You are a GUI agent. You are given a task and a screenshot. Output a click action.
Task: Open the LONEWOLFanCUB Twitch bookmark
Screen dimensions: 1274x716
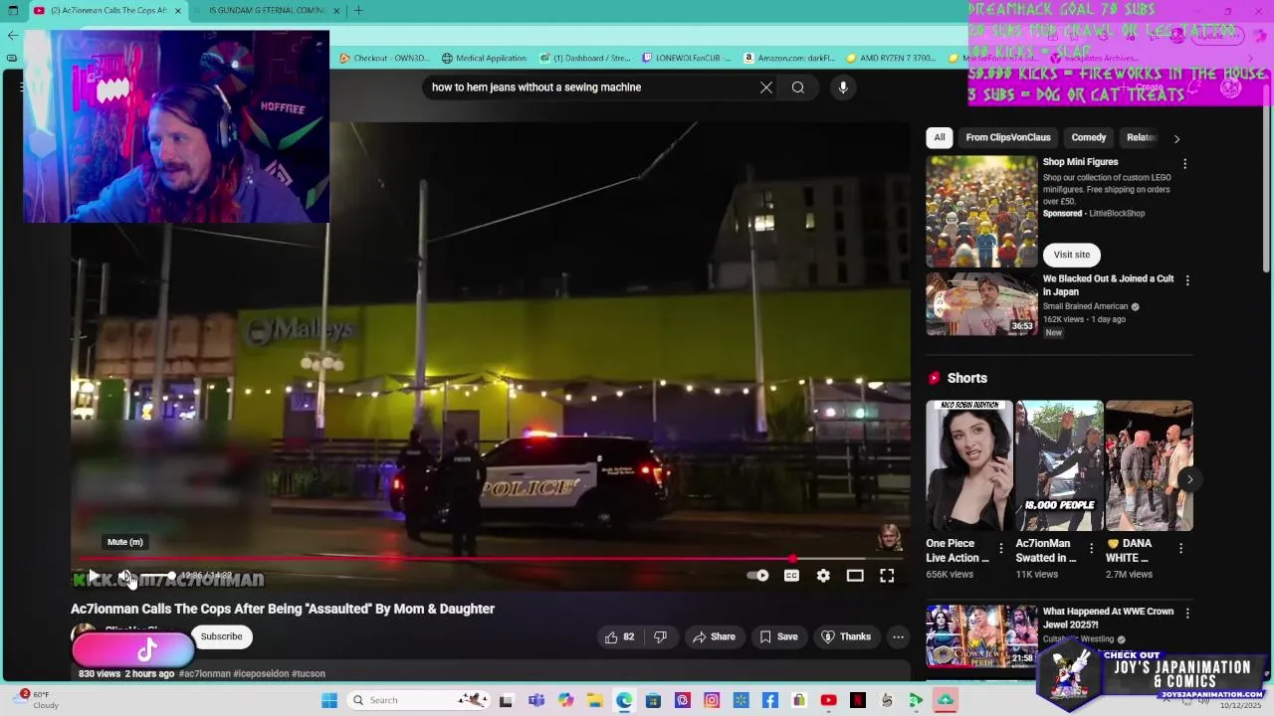687,58
